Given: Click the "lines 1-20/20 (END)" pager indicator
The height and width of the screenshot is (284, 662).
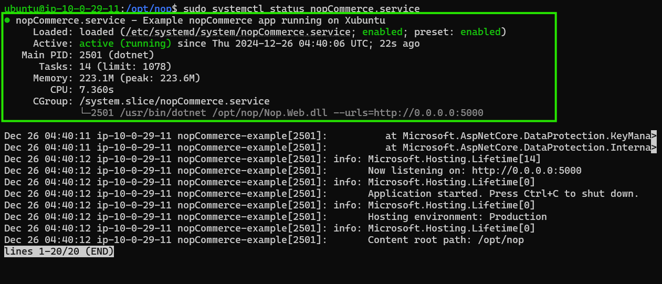Looking at the screenshot, I should tap(59, 251).
